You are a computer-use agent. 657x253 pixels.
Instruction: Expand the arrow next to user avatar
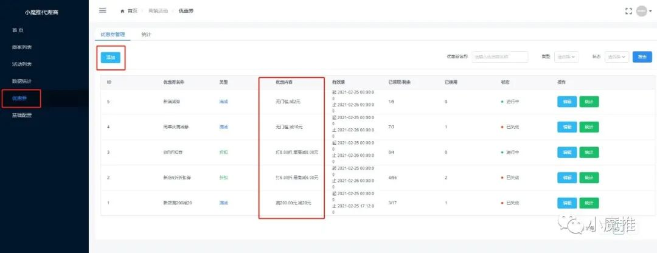click(x=651, y=11)
